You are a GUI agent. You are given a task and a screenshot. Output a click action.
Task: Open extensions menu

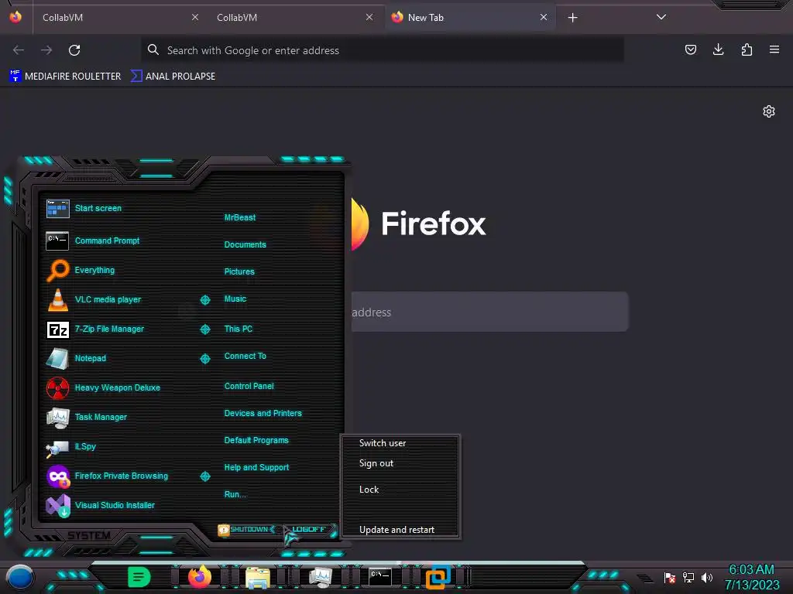(747, 49)
